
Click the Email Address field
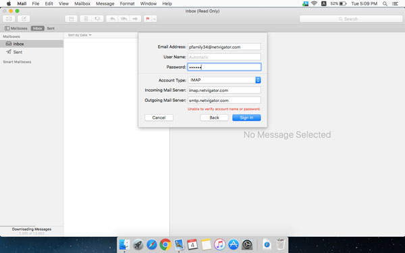click(224, 47)
